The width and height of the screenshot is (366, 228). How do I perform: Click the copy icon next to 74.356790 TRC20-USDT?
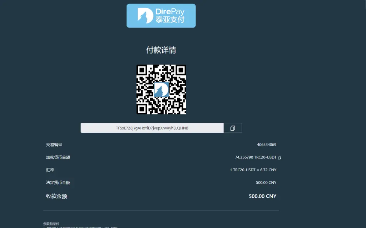point(279,157)
